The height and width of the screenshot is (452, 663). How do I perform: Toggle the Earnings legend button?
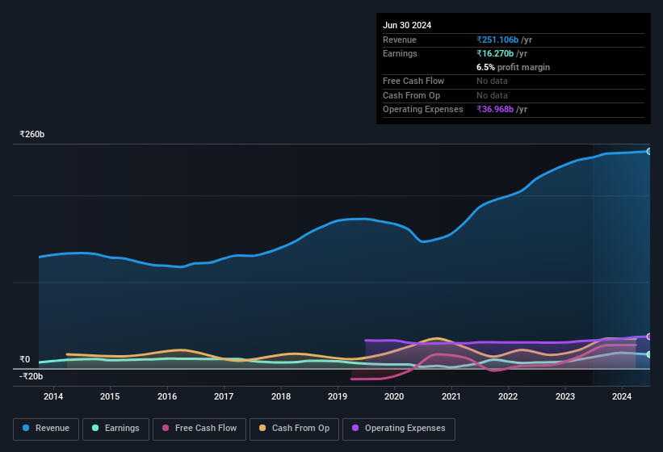point(115,429)
